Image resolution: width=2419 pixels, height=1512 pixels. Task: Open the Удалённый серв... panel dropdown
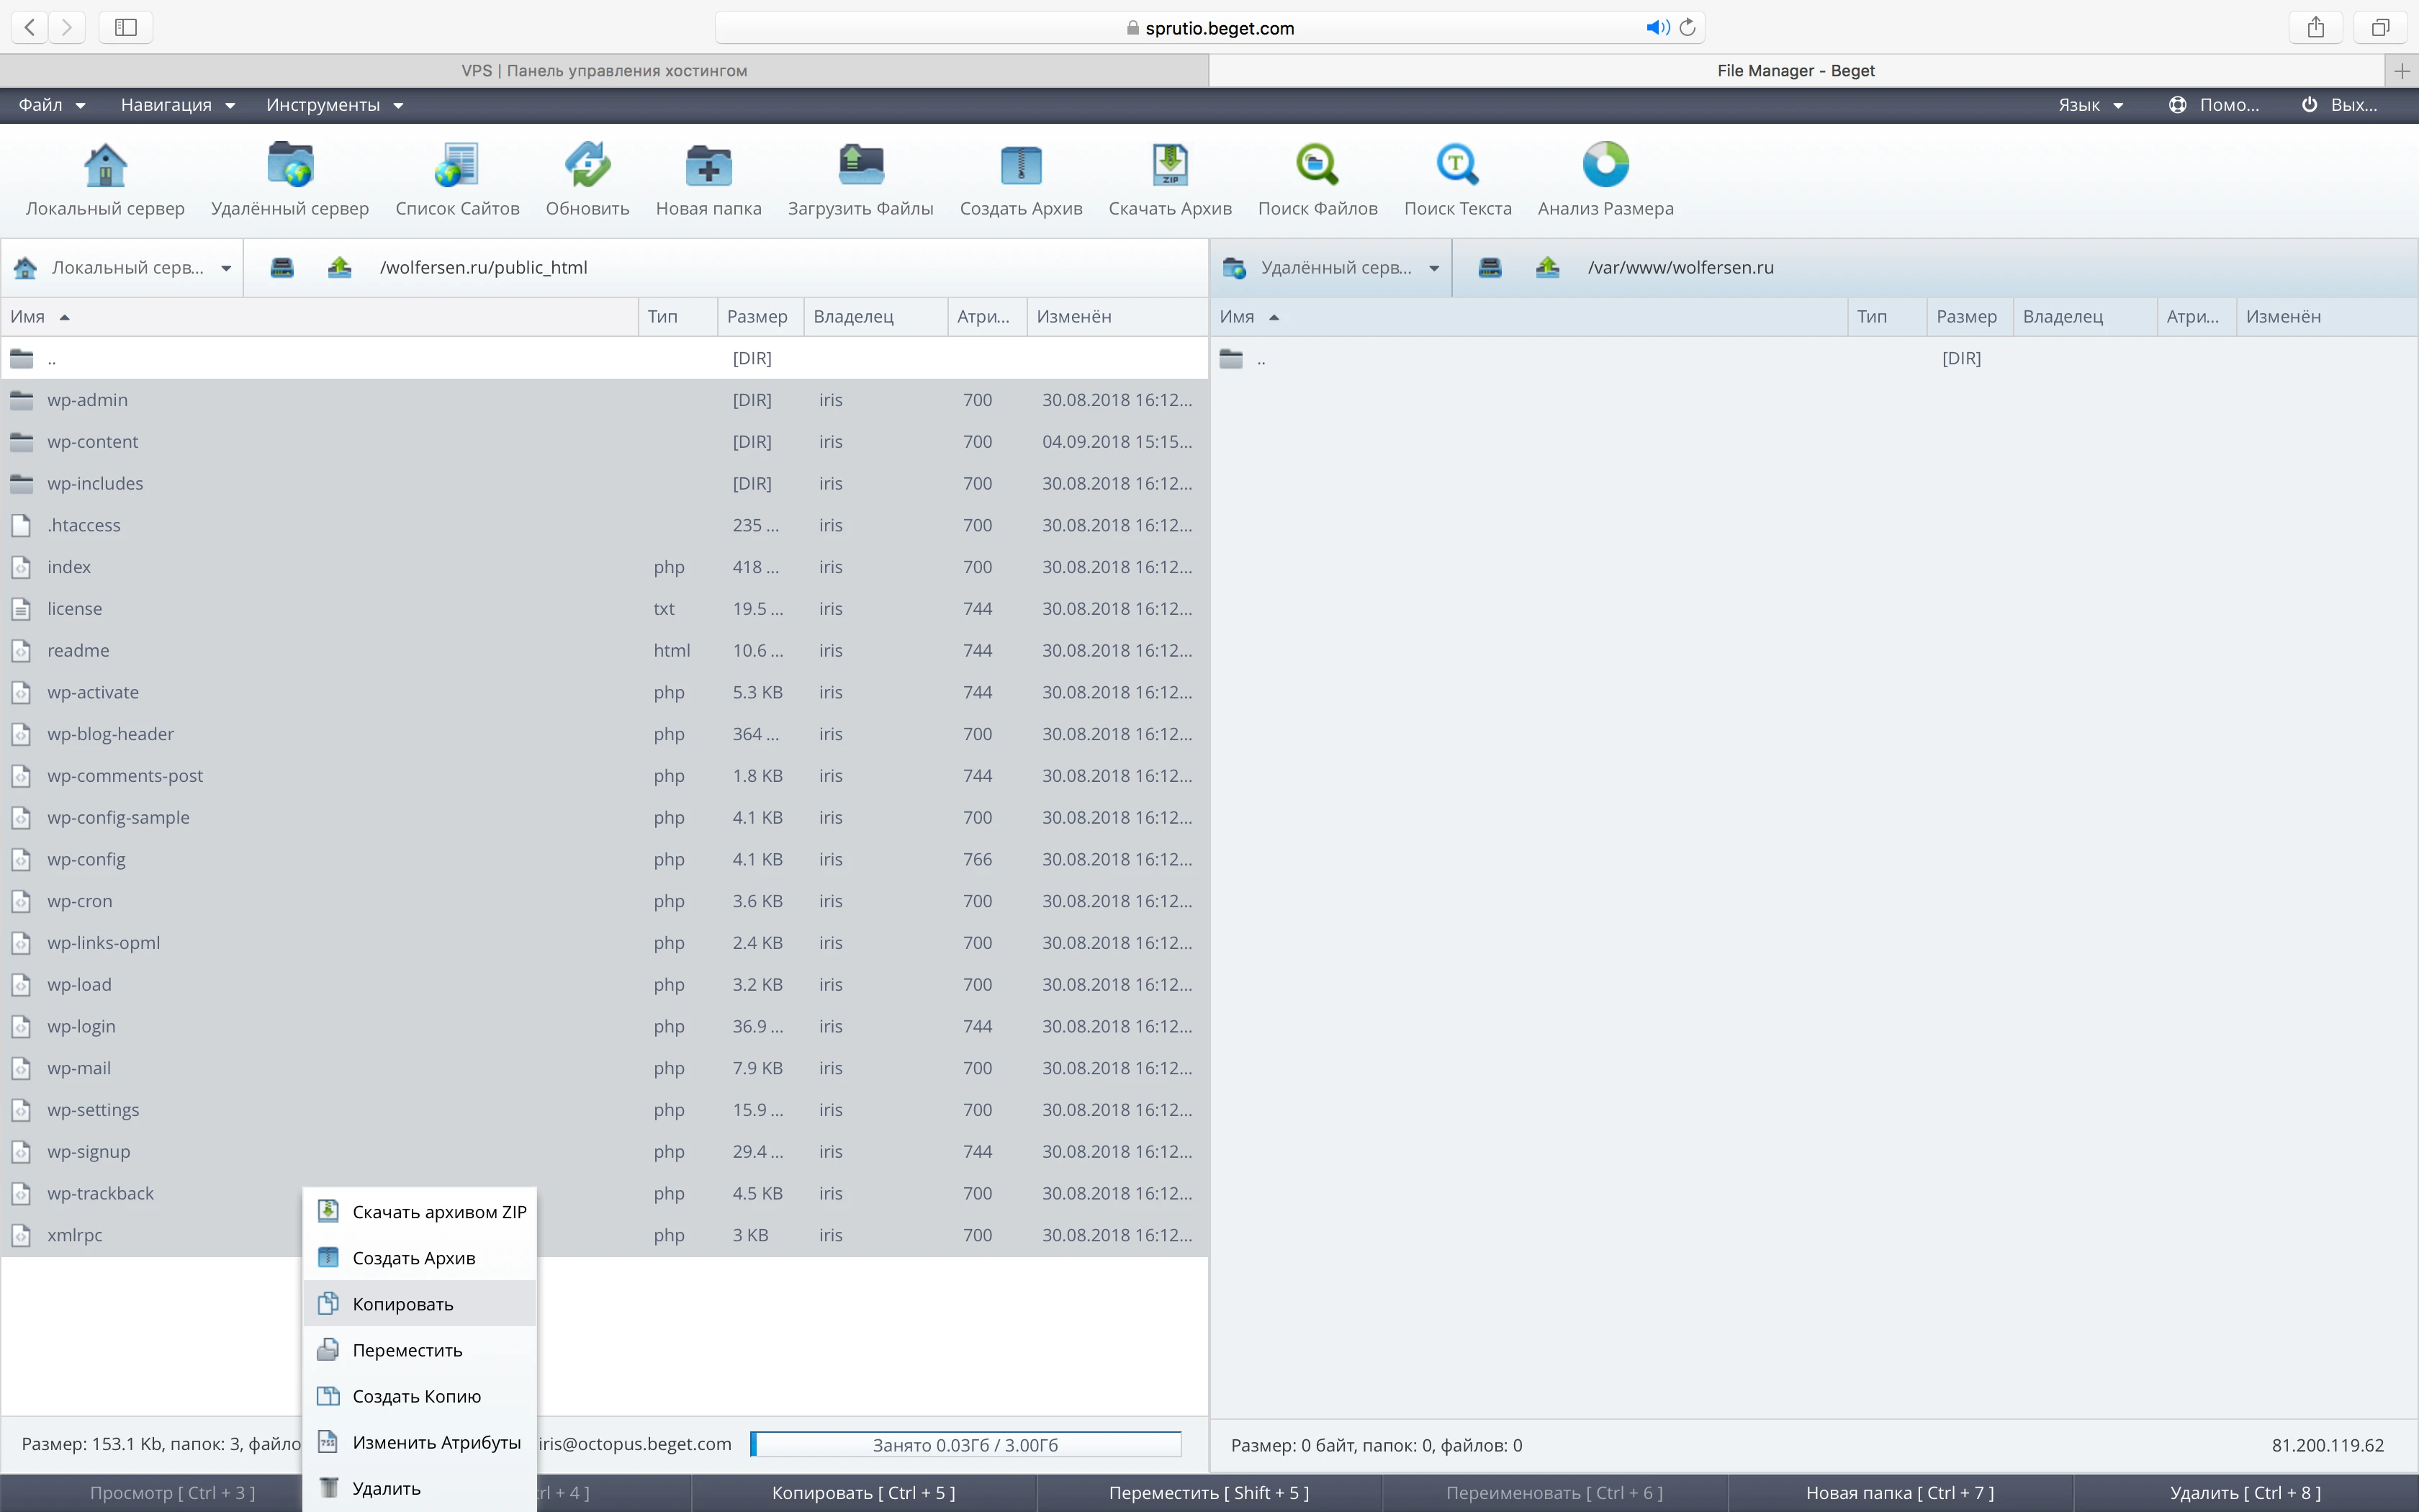[1433, 268]
